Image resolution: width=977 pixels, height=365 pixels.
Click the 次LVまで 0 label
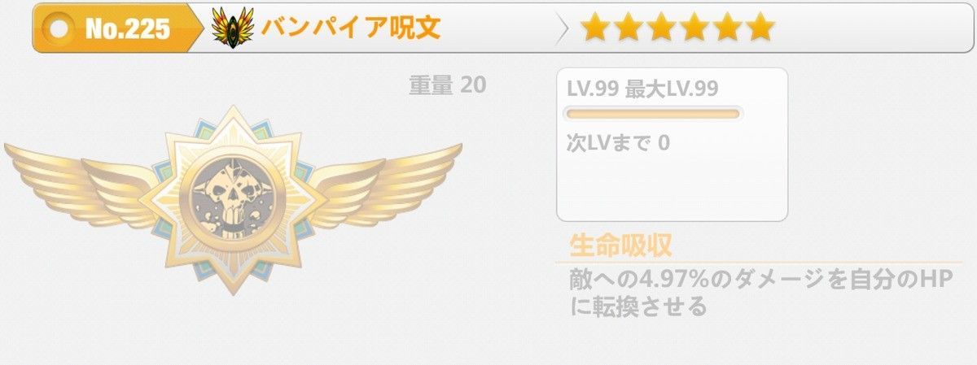618,143
